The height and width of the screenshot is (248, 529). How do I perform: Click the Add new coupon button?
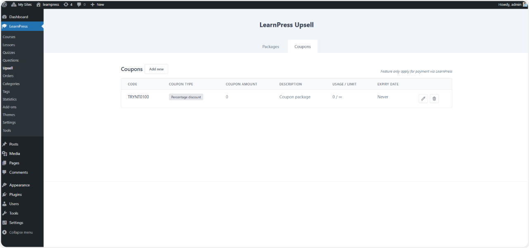(156, 69)
